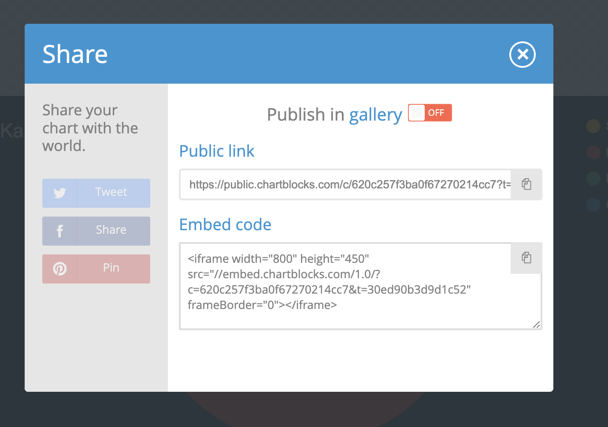Viewport: 608px width, 427px height.
Task: Click the textarea resize handle
Action: click(x=536, y=325)
